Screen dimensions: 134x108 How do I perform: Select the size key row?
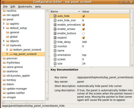point(90,64)
